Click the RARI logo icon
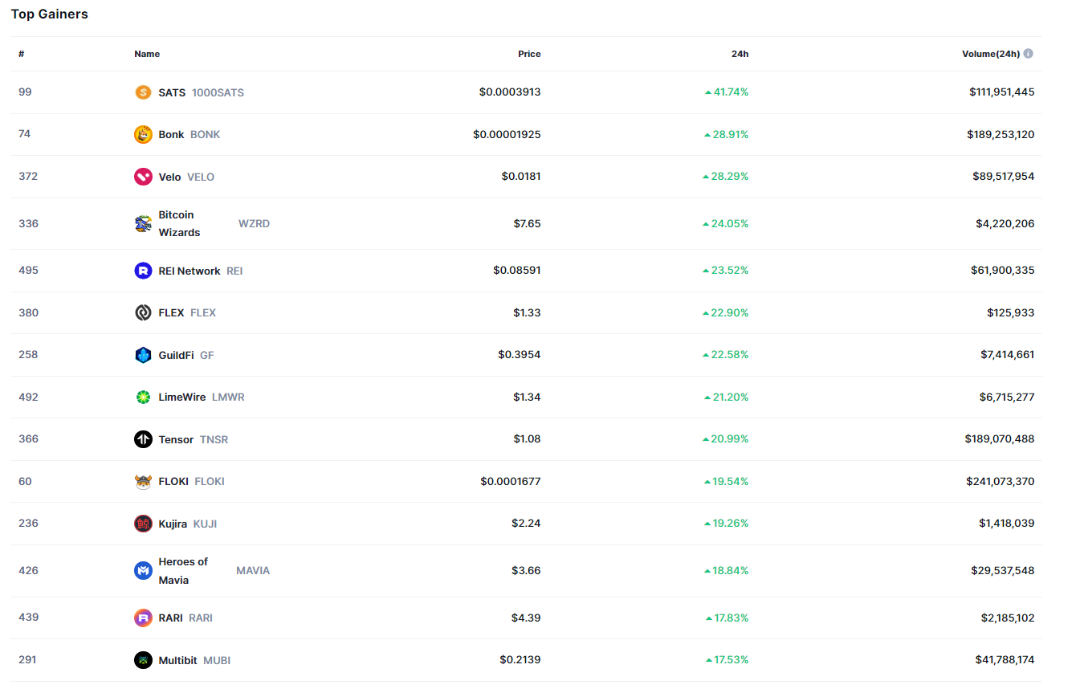The height and width of the screenshot is (685, 1076). pyautogui.click(x=143, y=618)
